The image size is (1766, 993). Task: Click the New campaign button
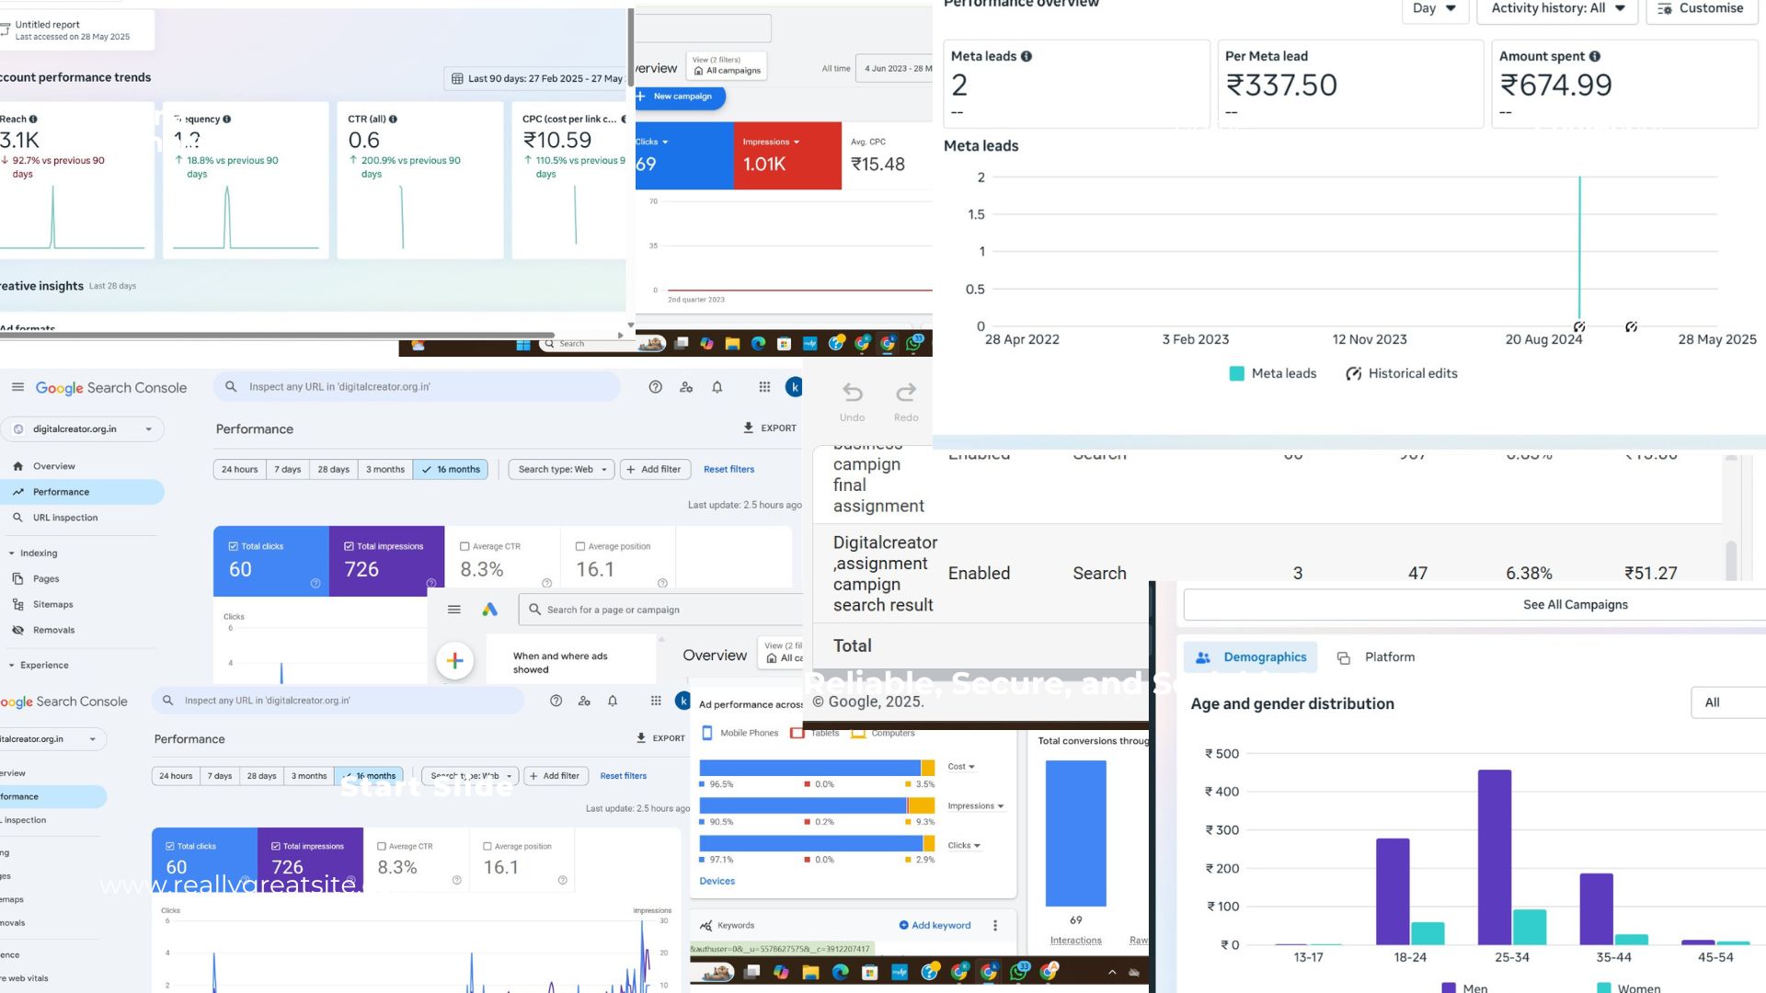click(679, 97)
